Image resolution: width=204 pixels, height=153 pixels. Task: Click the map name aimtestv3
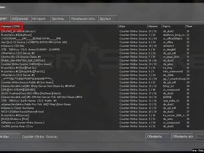coord(168,46)
